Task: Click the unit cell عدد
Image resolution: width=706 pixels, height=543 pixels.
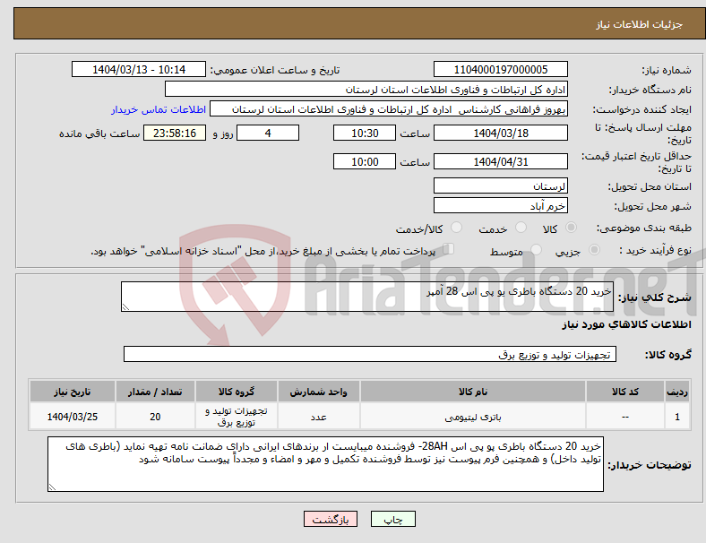Action: click(318, 417)
